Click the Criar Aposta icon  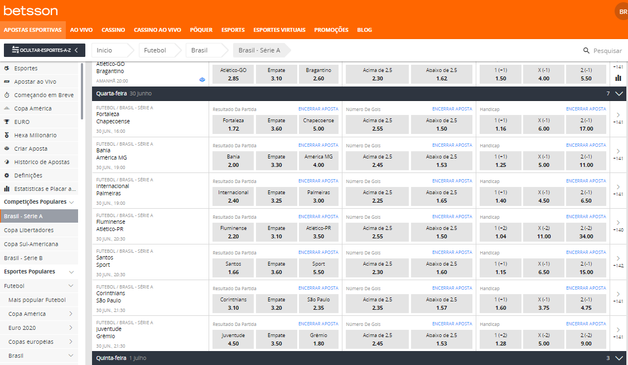pyautogui.click(x=6, y=148)
